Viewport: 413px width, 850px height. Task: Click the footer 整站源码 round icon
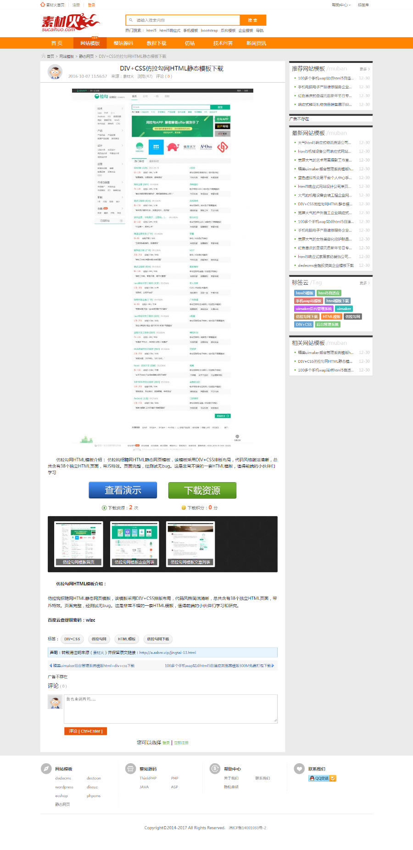pos(131,769)
